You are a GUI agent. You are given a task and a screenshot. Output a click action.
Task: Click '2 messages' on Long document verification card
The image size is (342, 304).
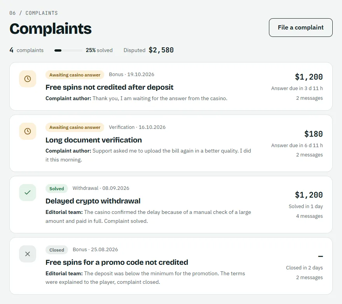coord(309,155)
